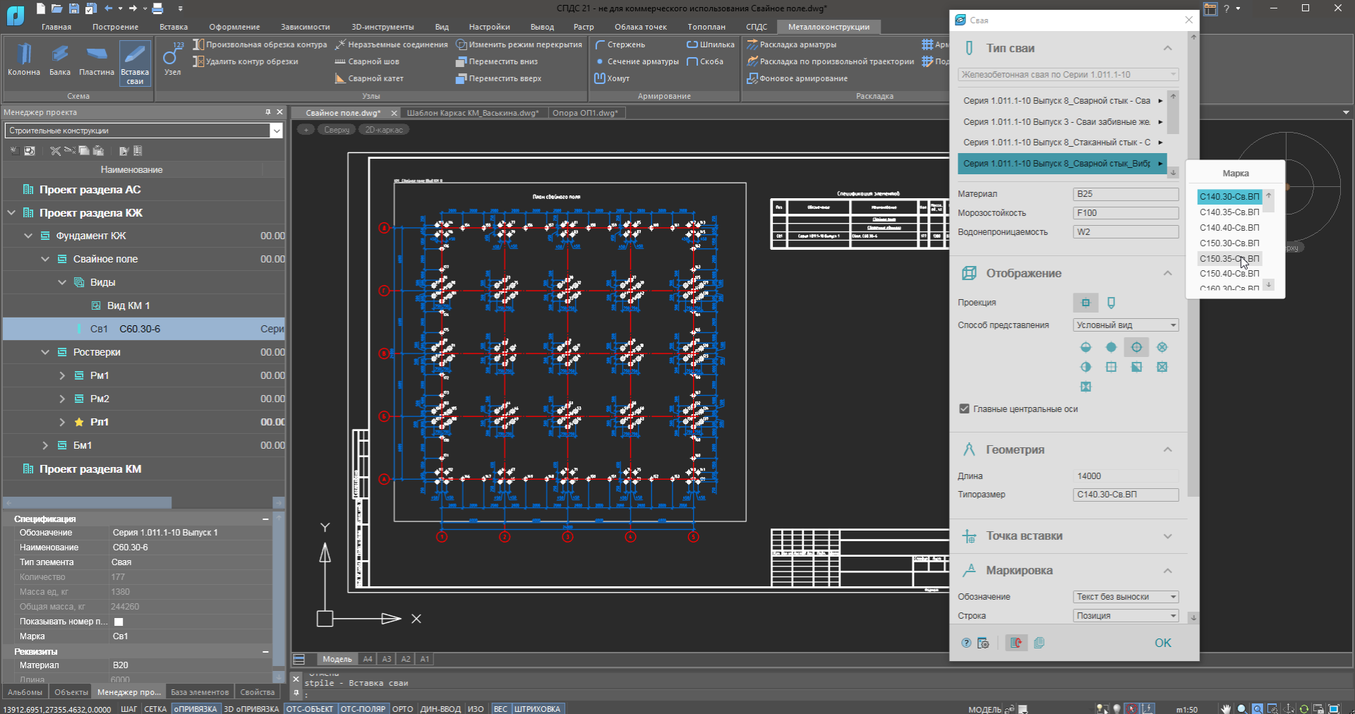Click copy icon in project manager toolbar
Image resolution: width=1355 pixels, height=714 pixels.
click(84, 151)
